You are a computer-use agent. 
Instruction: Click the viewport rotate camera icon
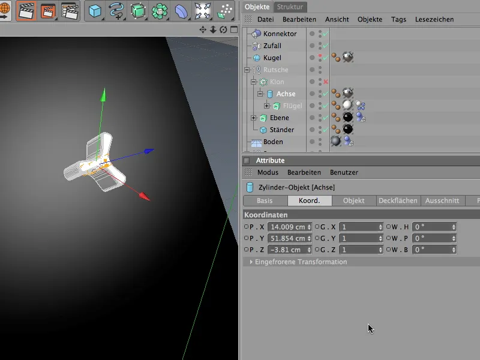click(x=223, y=30)
